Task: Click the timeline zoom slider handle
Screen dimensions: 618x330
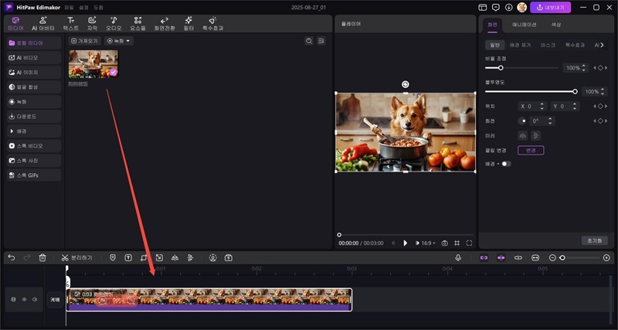Action: pyautogui.click(x=562, y=258)
